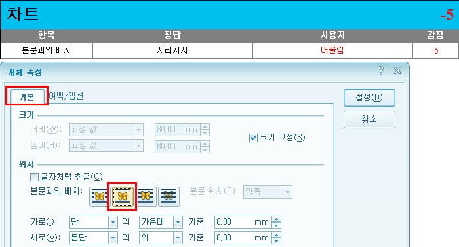The image size is (459, 247).
Task: Click the 높이 80.00 mm input field
Action: tap(178, 146)
